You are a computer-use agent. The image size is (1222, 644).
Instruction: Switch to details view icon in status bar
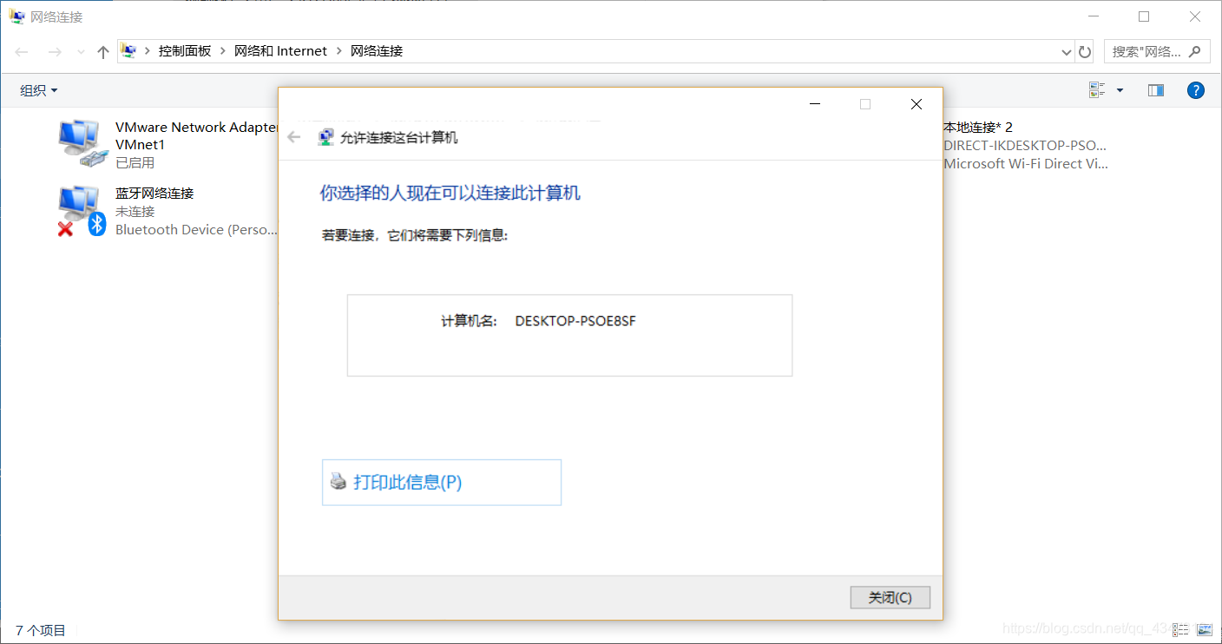[1180, 630]
